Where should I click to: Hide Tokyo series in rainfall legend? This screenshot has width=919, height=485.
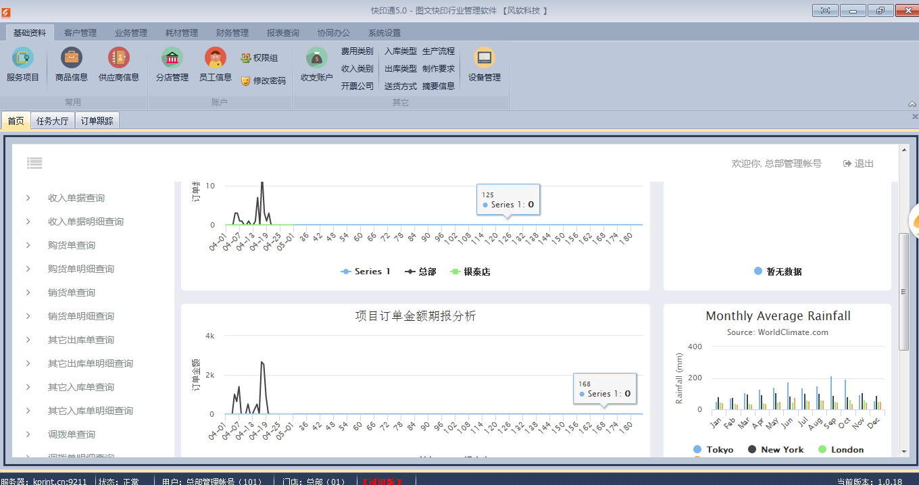(x=714, y=450)
